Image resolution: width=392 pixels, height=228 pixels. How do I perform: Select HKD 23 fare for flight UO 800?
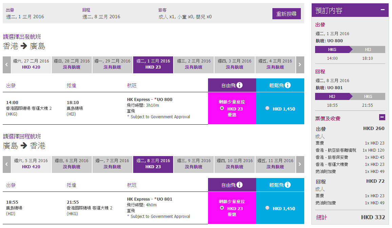click(222, 108)
